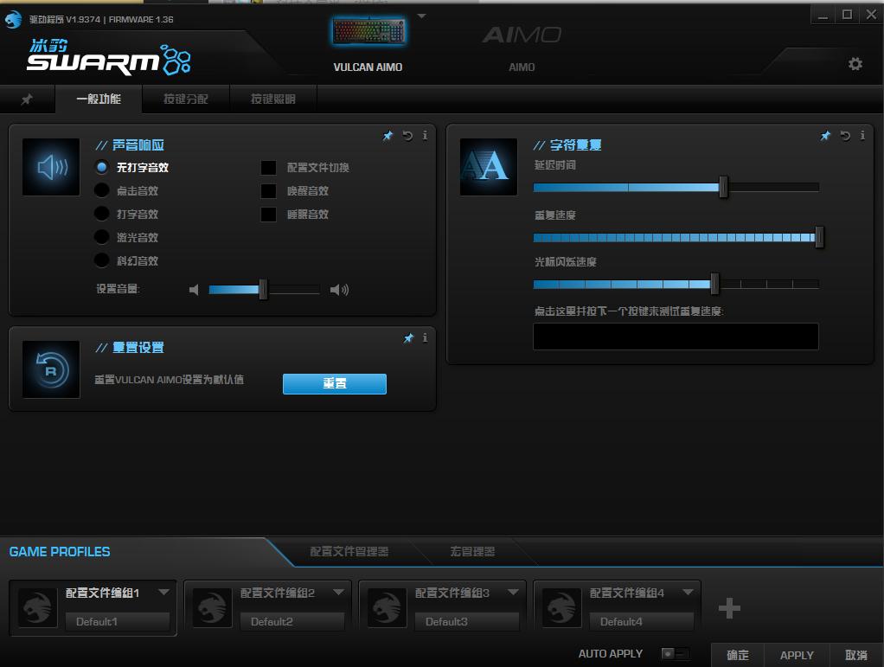Add a new profile with the plus icon
The height and width of the screenshot is (667, 884).
pyautogui.click(x=729, y=608)
